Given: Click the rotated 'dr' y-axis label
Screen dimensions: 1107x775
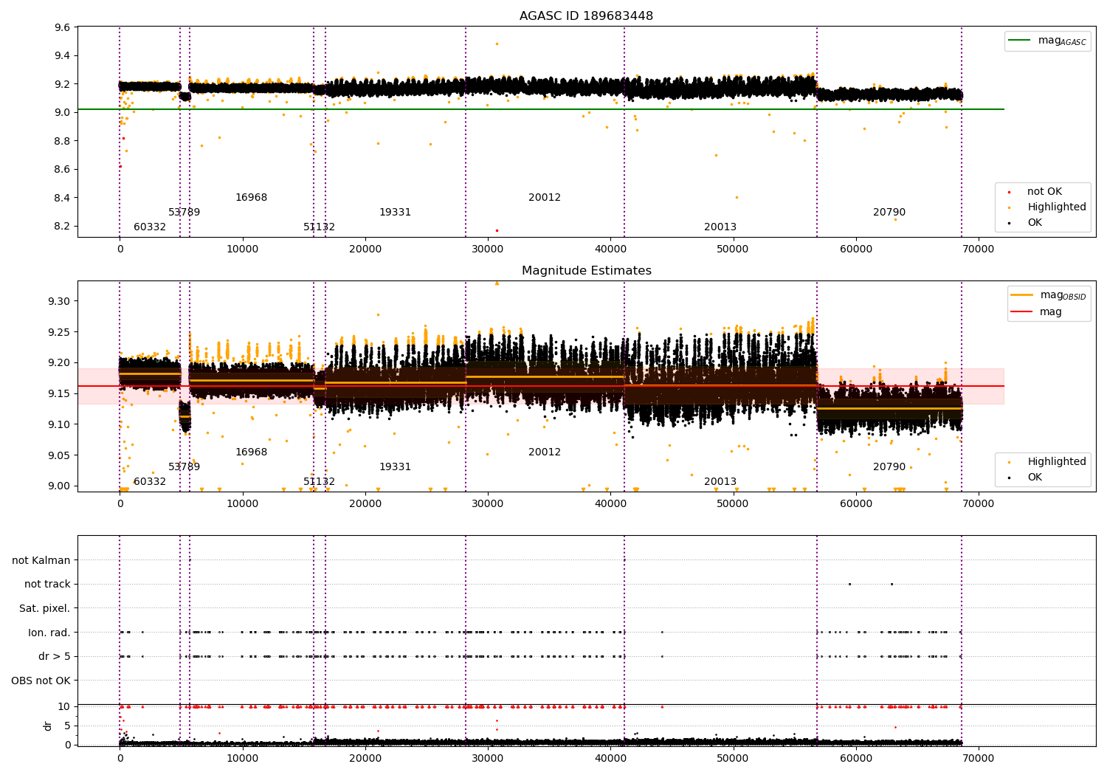Looking at the screenshot, I should [48, 726].
